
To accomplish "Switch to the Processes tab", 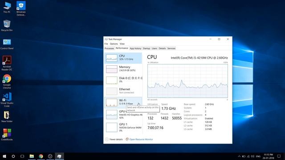I will pos(109,48).
